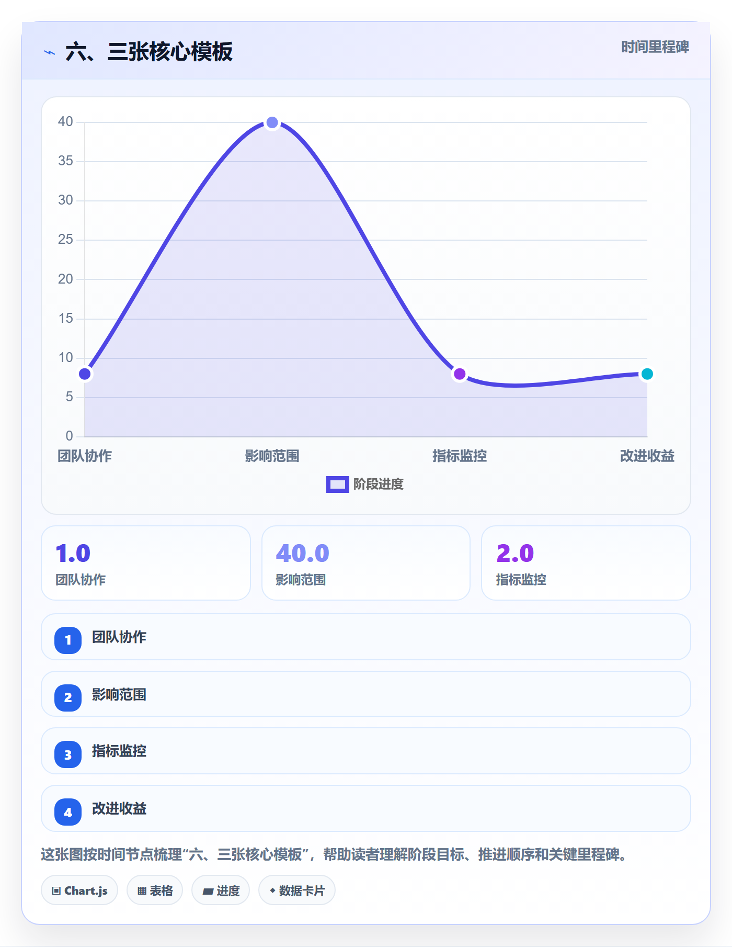The image size is (732, 947).
Task: Click the y-axis value 10
Action: (x=65, y=358)
